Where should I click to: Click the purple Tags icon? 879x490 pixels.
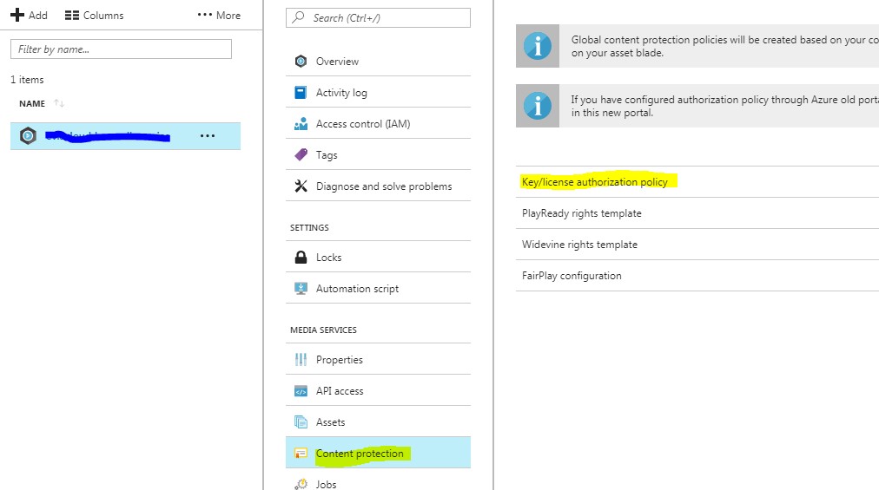click(x=301, y=154)
